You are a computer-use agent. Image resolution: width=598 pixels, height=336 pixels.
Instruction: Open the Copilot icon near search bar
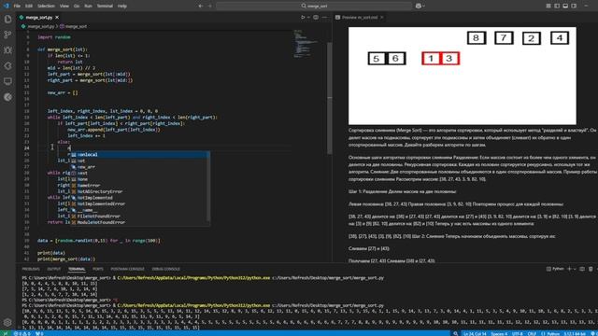click(419, 6)
